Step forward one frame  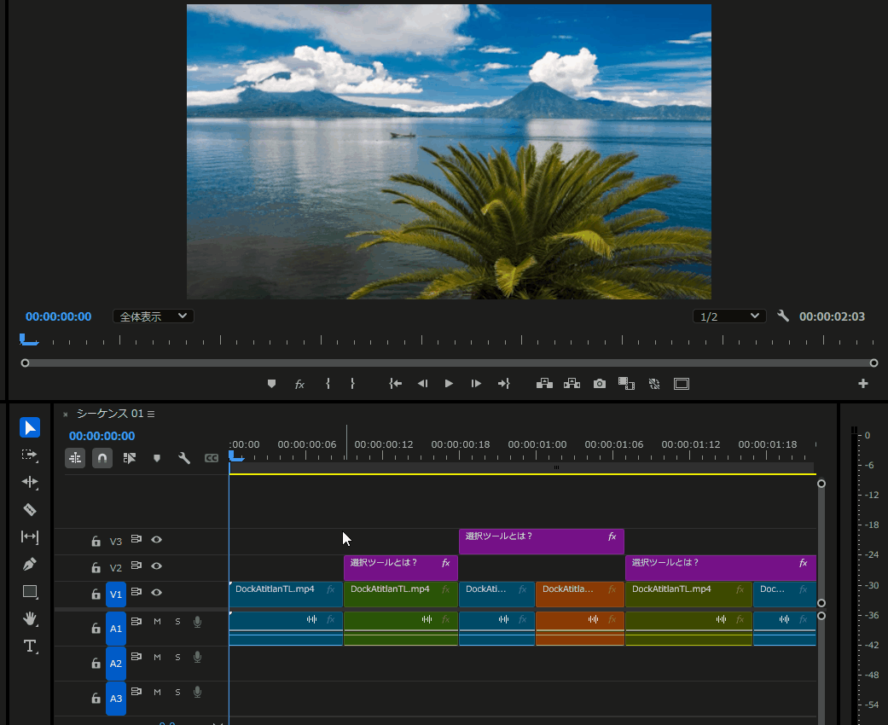[476, 384]
